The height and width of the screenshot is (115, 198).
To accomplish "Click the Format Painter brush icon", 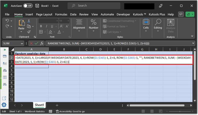I will 29,32.
